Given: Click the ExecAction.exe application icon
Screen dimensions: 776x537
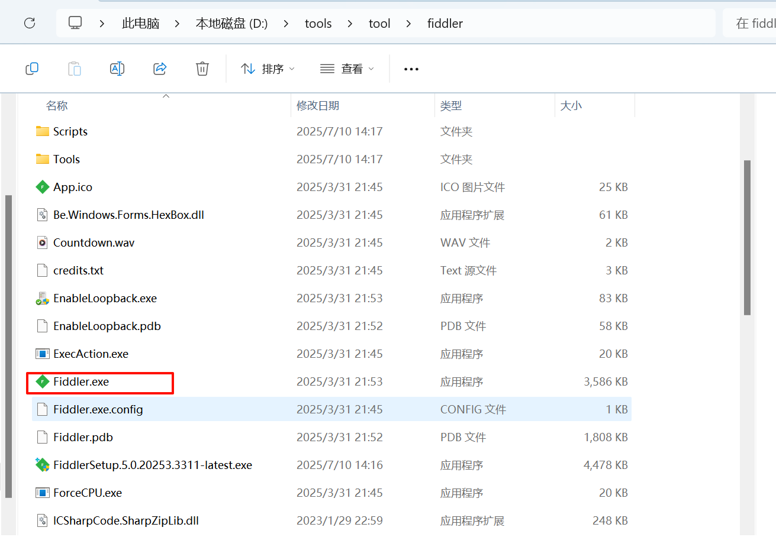Looking at the screenshot, I should pos(42,354).
